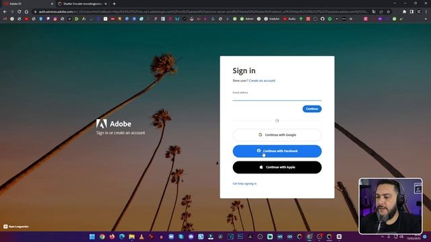Open Microsoft Edge from the taskbar

tap(122, 237)
